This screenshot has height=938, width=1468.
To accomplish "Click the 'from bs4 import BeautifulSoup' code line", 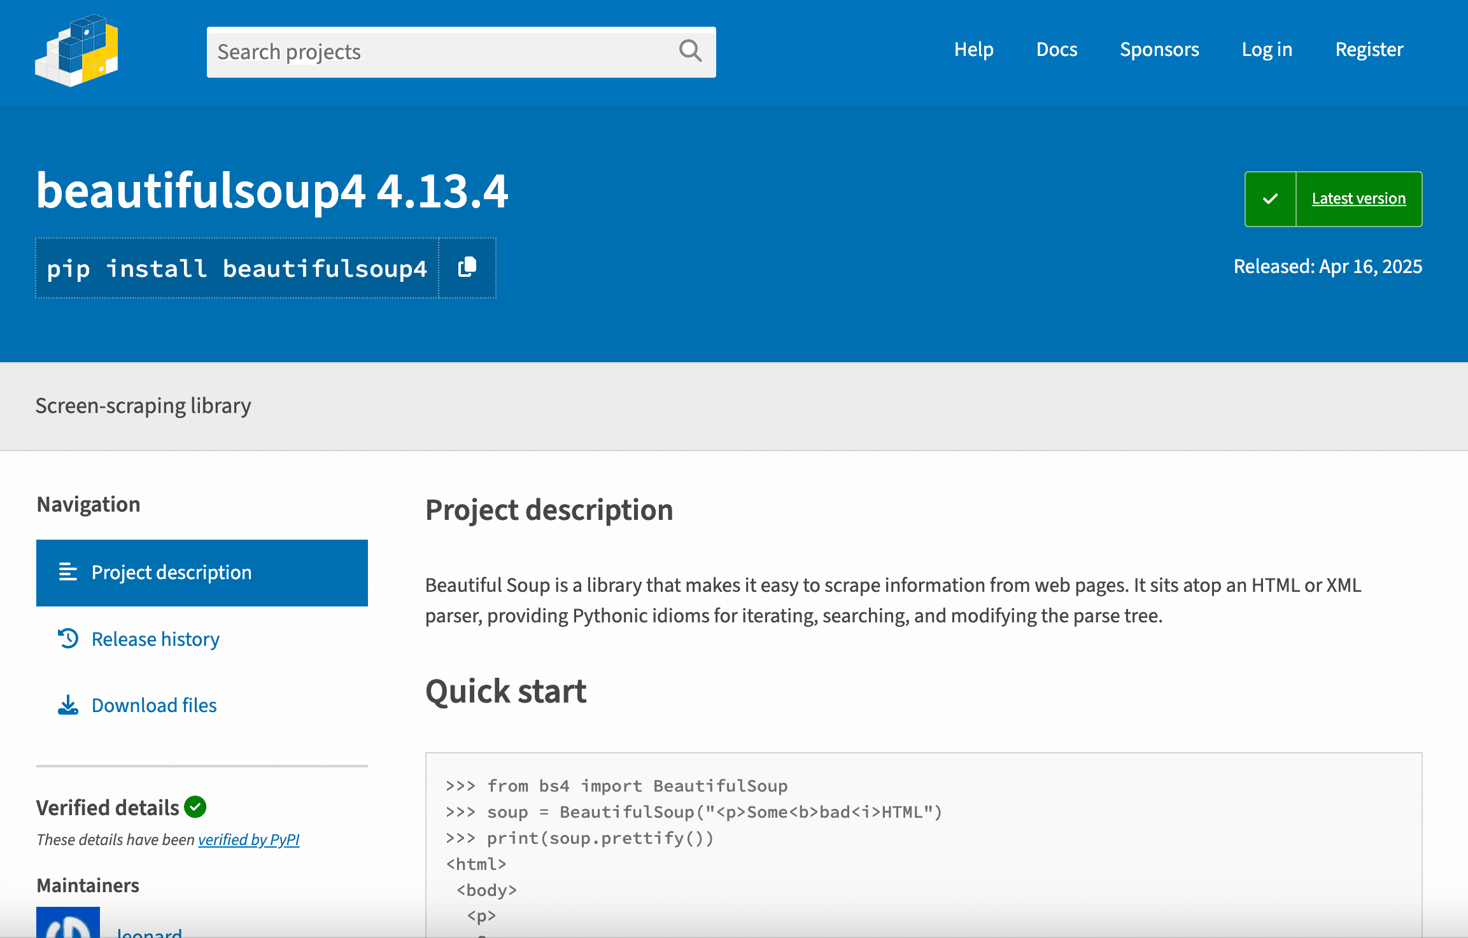I will pyautogui.click(x=617, y=786).
